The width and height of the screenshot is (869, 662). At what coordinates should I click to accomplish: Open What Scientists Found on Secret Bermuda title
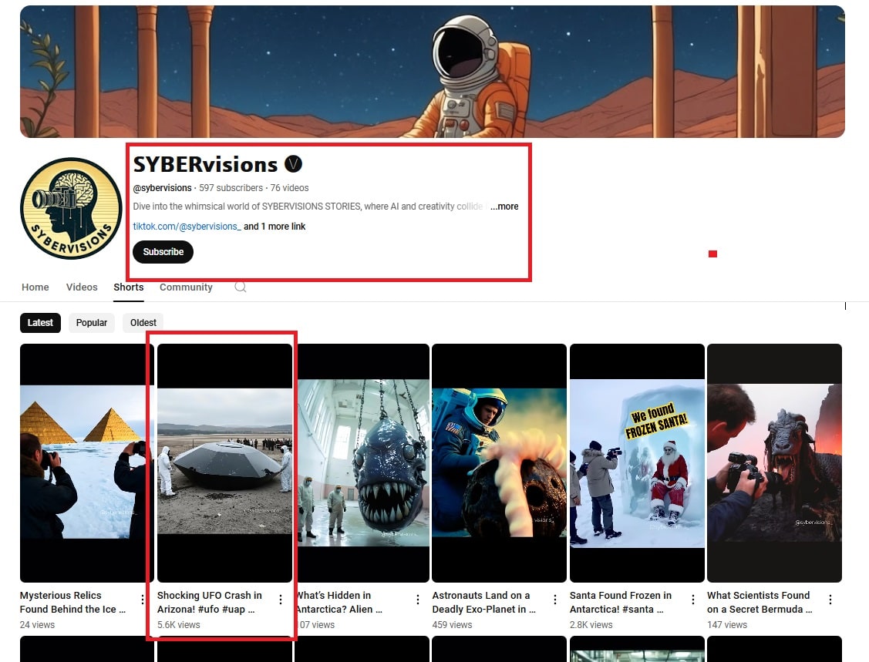pos(760,602)
